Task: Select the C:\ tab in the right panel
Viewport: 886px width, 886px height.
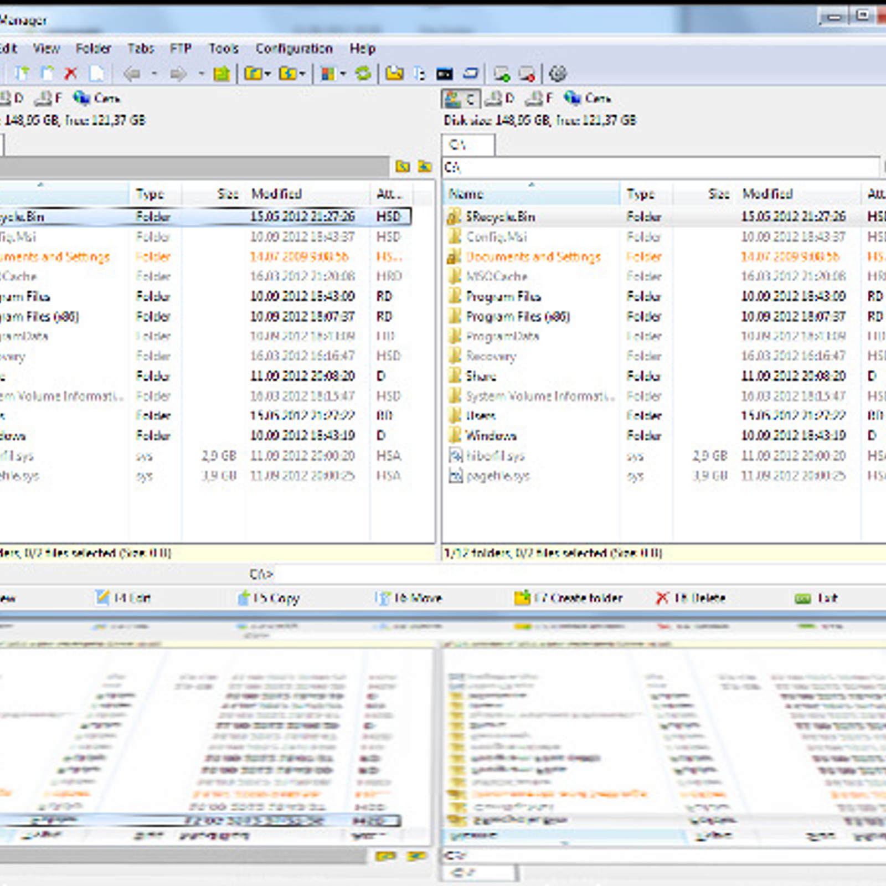Action: pyautogui.click(x=468, y=145)
